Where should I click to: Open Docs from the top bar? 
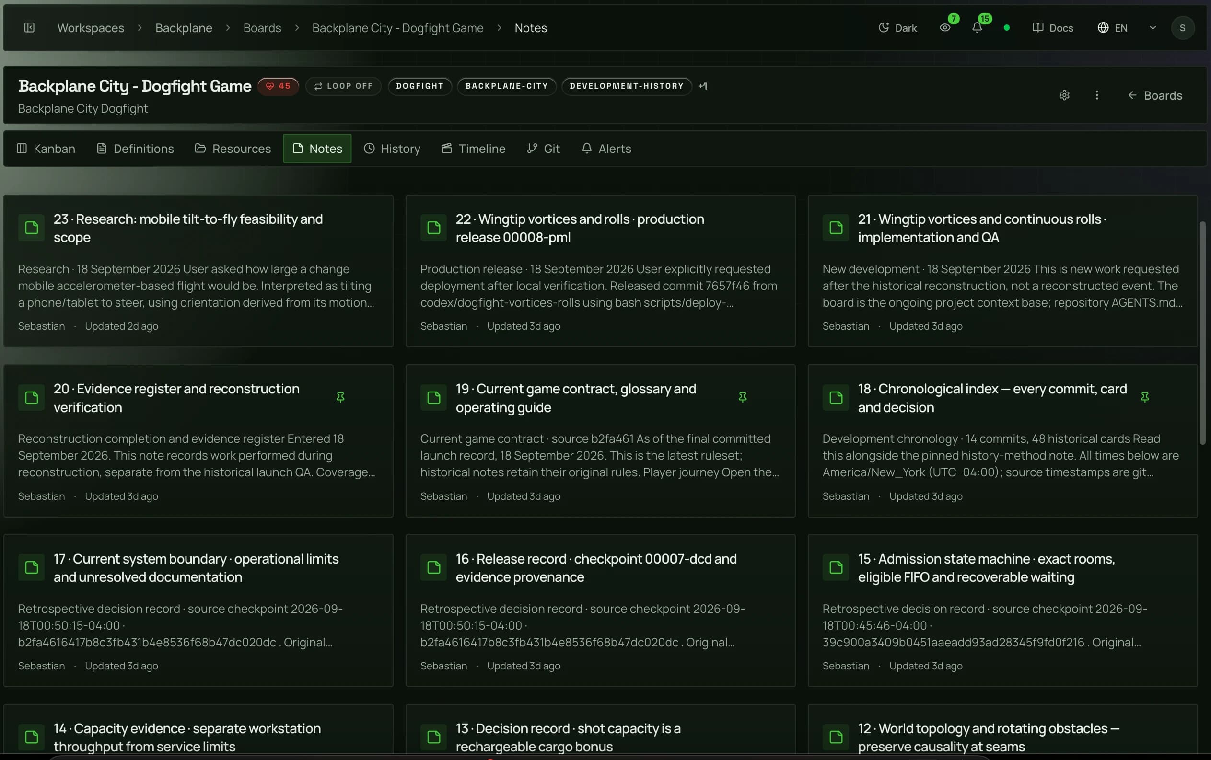coord(1053,28)
